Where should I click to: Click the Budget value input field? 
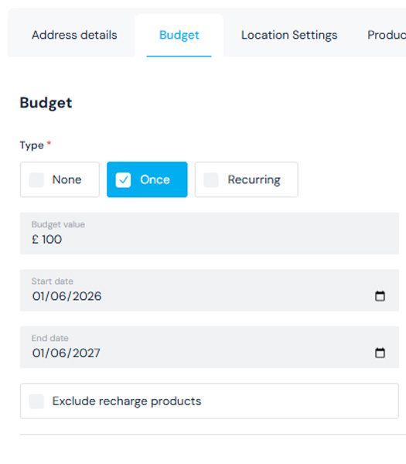tap(210, 234)
